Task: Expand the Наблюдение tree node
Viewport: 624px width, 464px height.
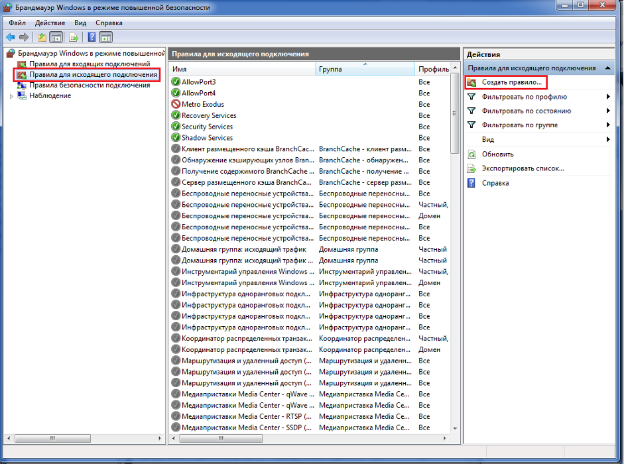Action: pyautogui.click(x=11, y=96)
